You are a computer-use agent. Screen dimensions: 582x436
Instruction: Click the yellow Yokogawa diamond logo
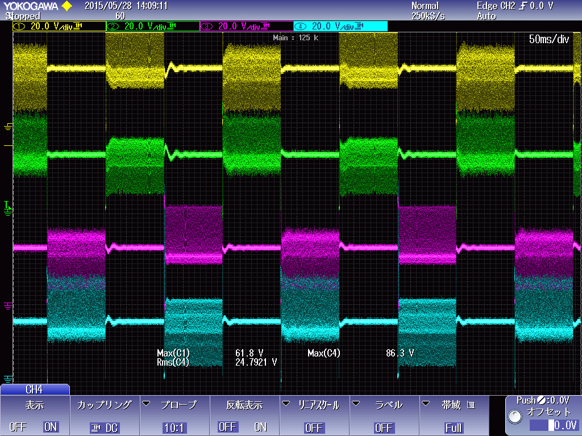[x=67, y=6]
